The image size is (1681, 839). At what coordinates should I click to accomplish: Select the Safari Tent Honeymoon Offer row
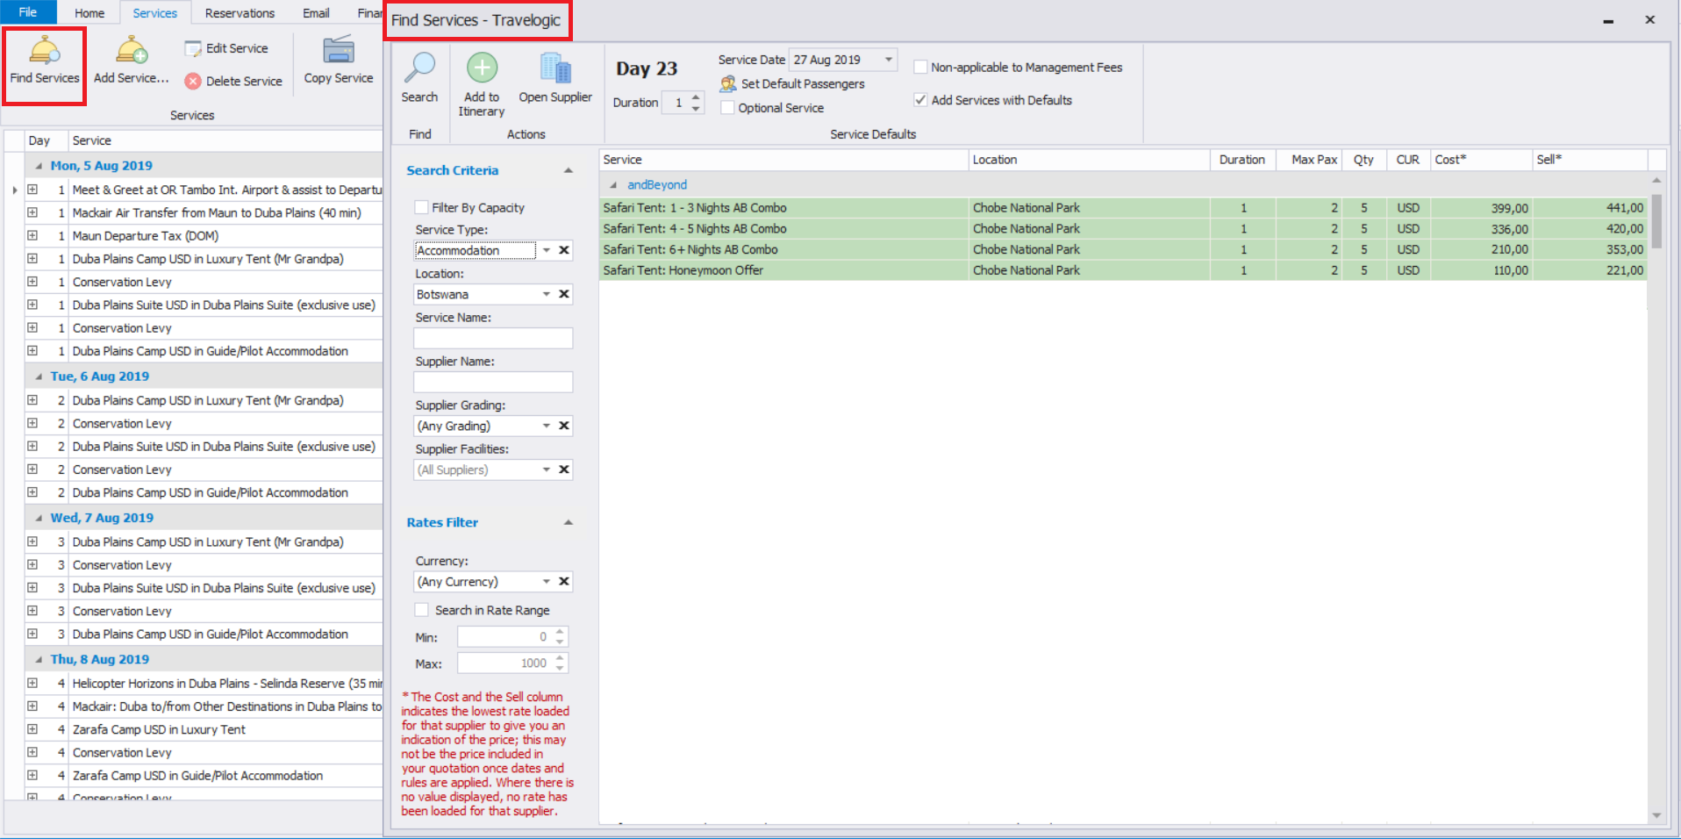click(x=1123, y=270)
